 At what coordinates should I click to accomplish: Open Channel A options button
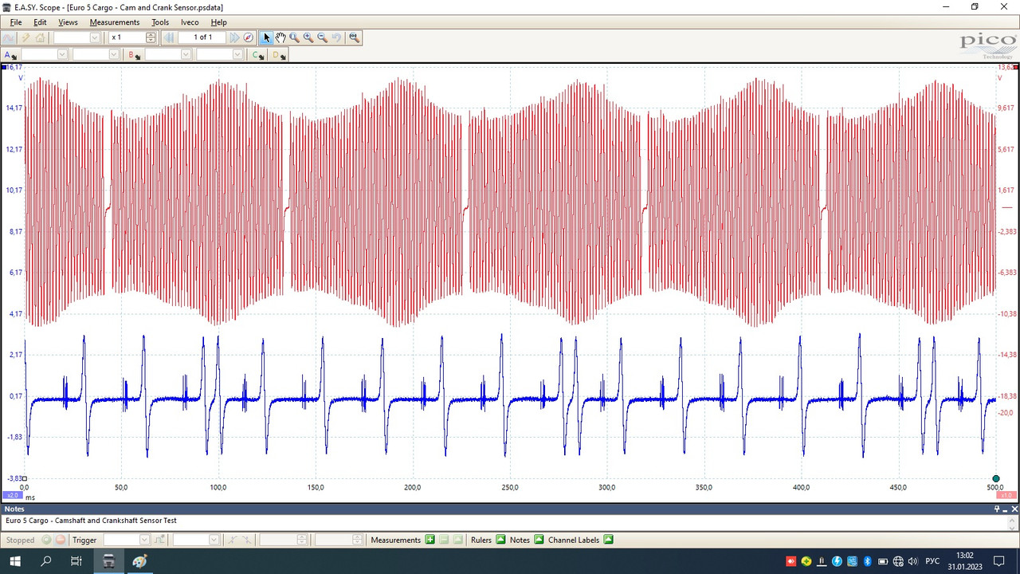[x=10, y=55]
